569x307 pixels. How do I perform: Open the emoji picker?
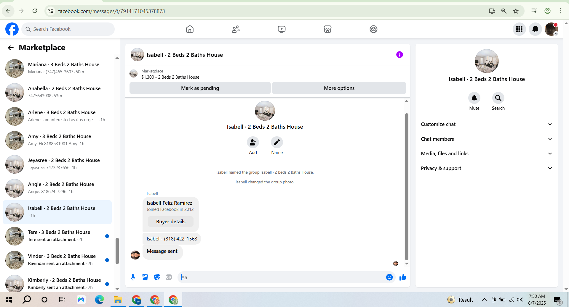(389, 277)
